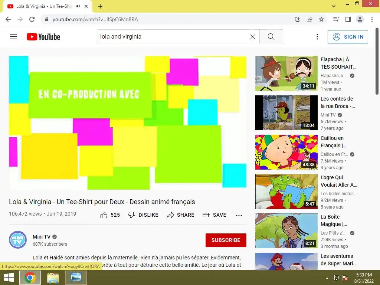
Task: Open La Boîte Magique video thumbnail
Action: coord(286,231)
